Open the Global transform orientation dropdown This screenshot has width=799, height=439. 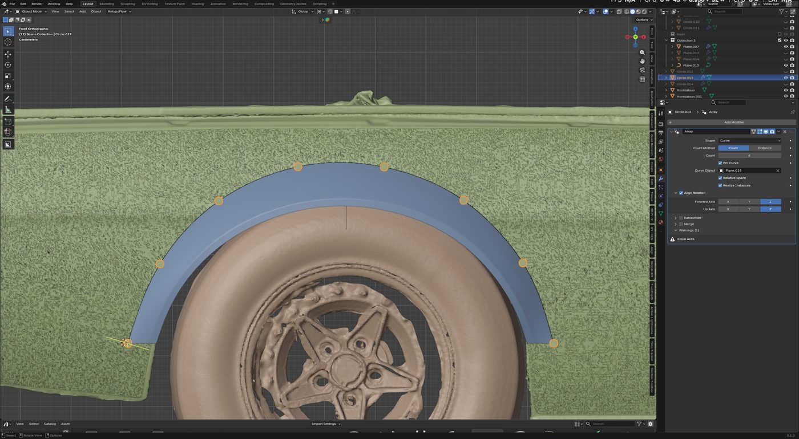click(x=302, y=11)
